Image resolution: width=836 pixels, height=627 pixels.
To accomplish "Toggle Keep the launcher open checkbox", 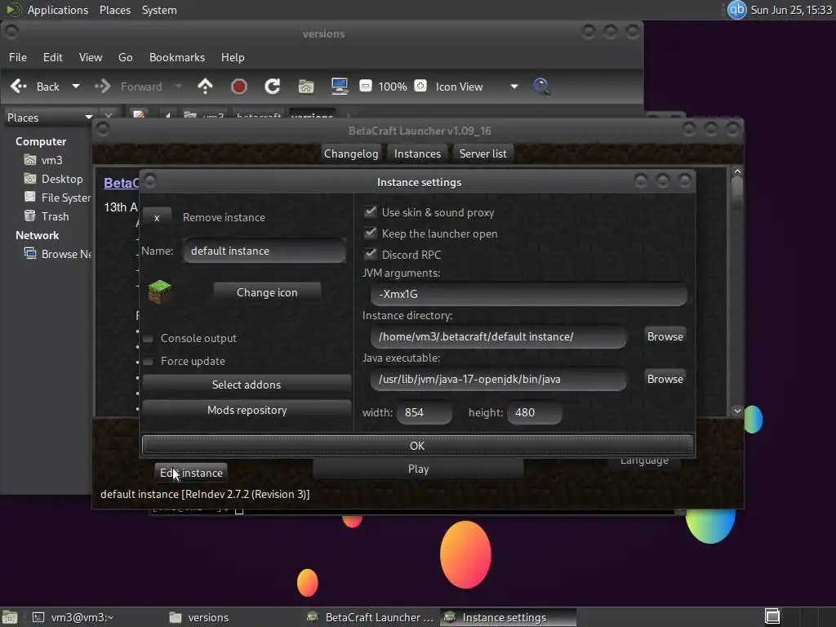I will coord(370,233).
